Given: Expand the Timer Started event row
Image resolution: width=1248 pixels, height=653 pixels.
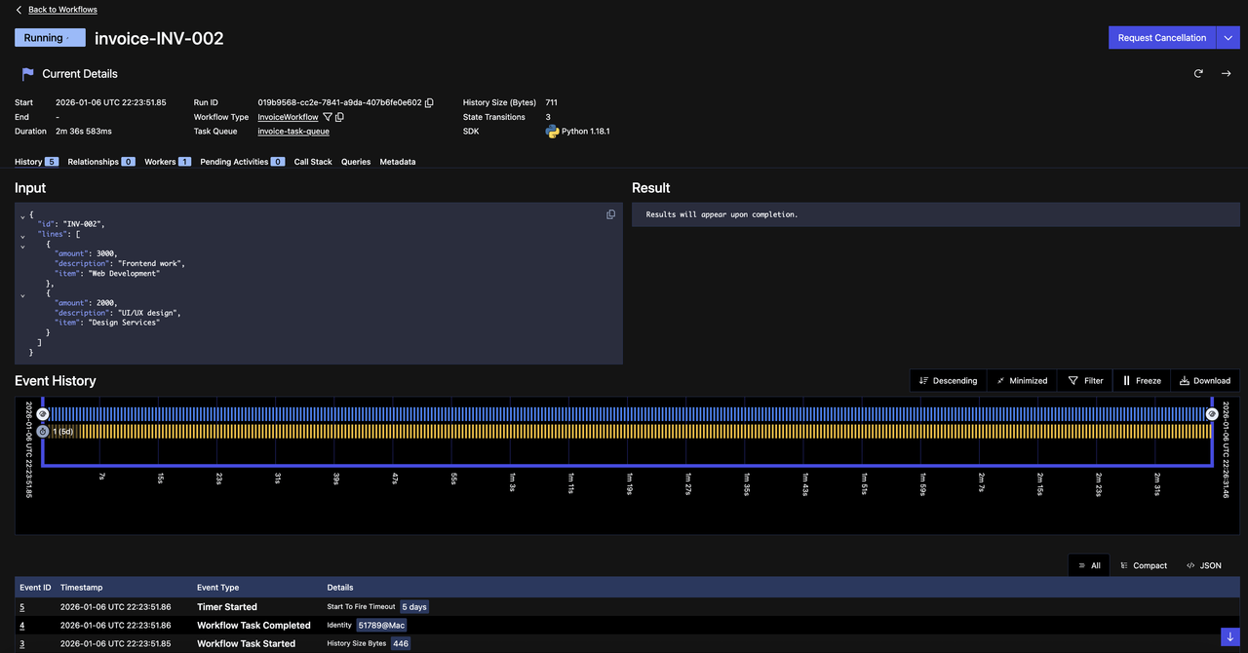Looking at the screenshot, I should pyautogui.click(x=627, y=607).
